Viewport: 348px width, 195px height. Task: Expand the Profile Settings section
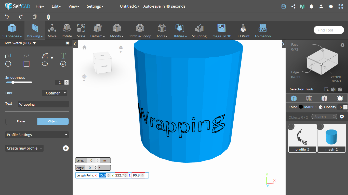pos(37,135)
